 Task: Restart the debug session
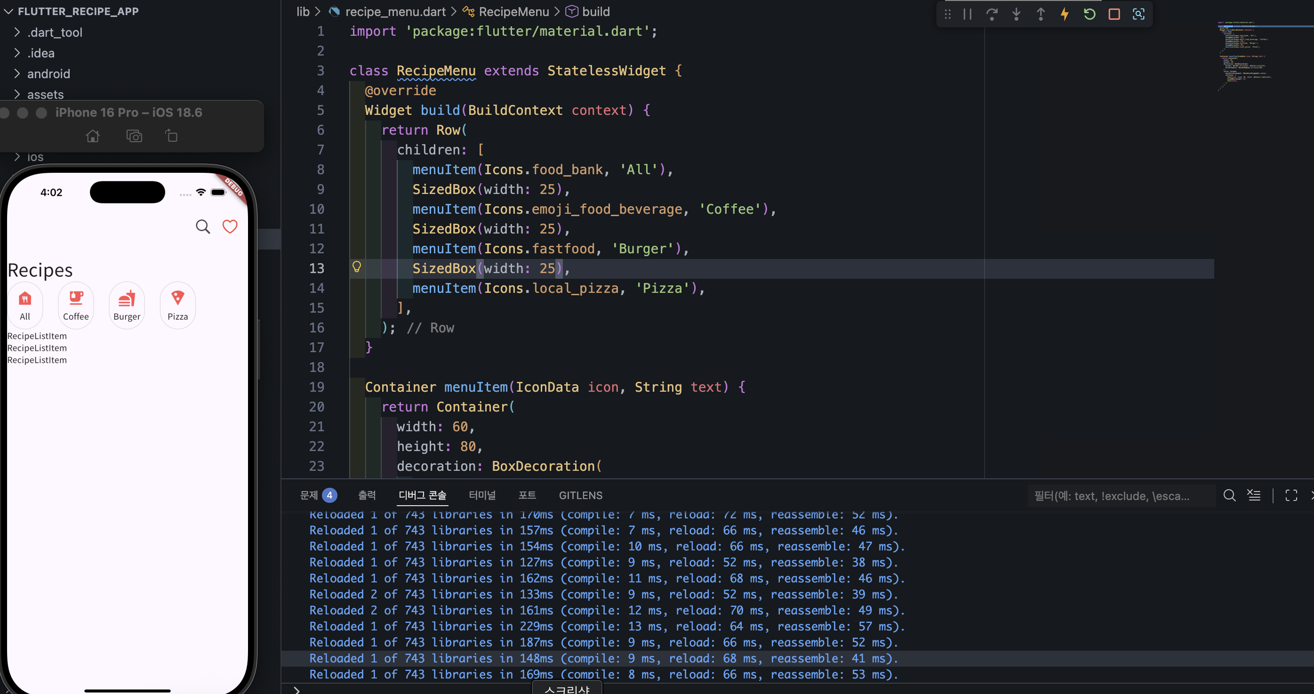click(x=1089, y=14)
